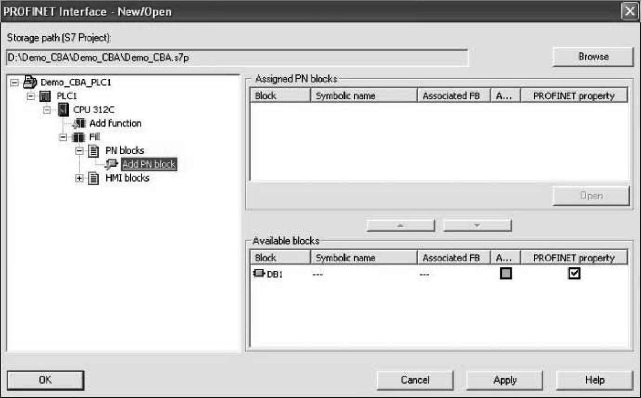Click the Add PN block icon
Image resolution: width=641 pixels, height=398 pixels.
coord(111,164)
